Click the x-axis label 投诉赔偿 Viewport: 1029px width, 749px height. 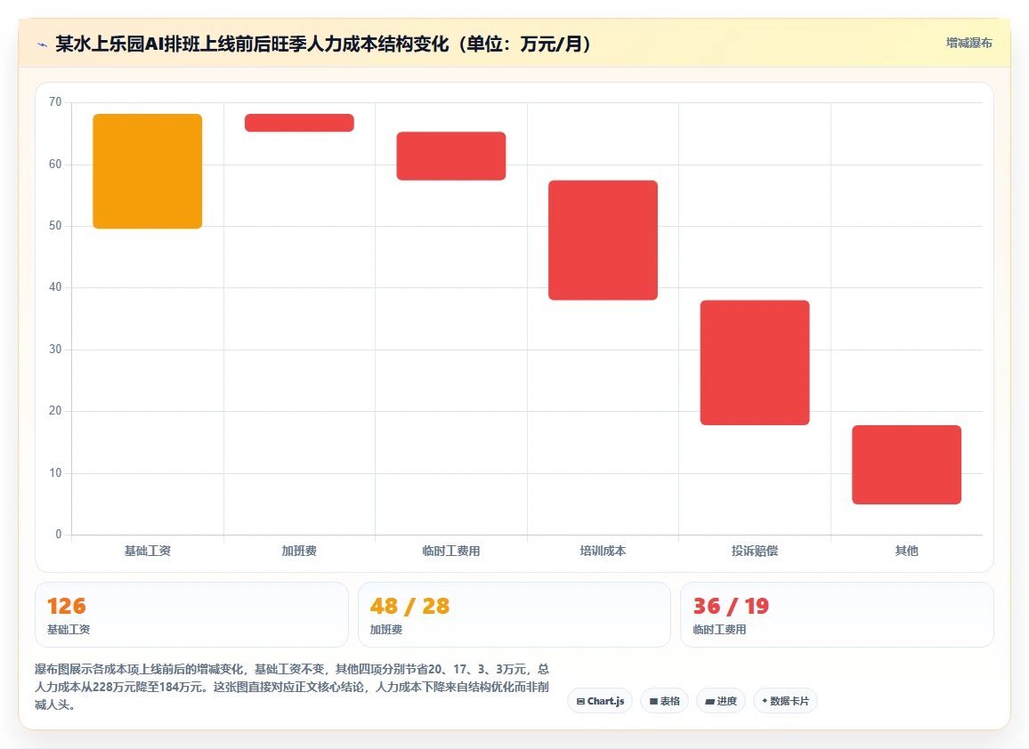coord(755,551)
